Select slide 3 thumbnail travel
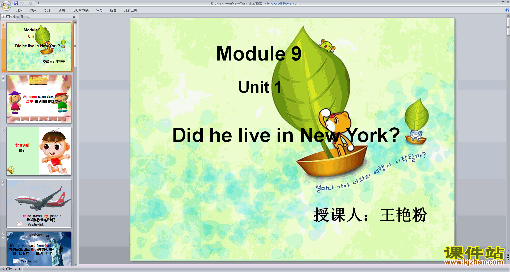 pos(39,151)
